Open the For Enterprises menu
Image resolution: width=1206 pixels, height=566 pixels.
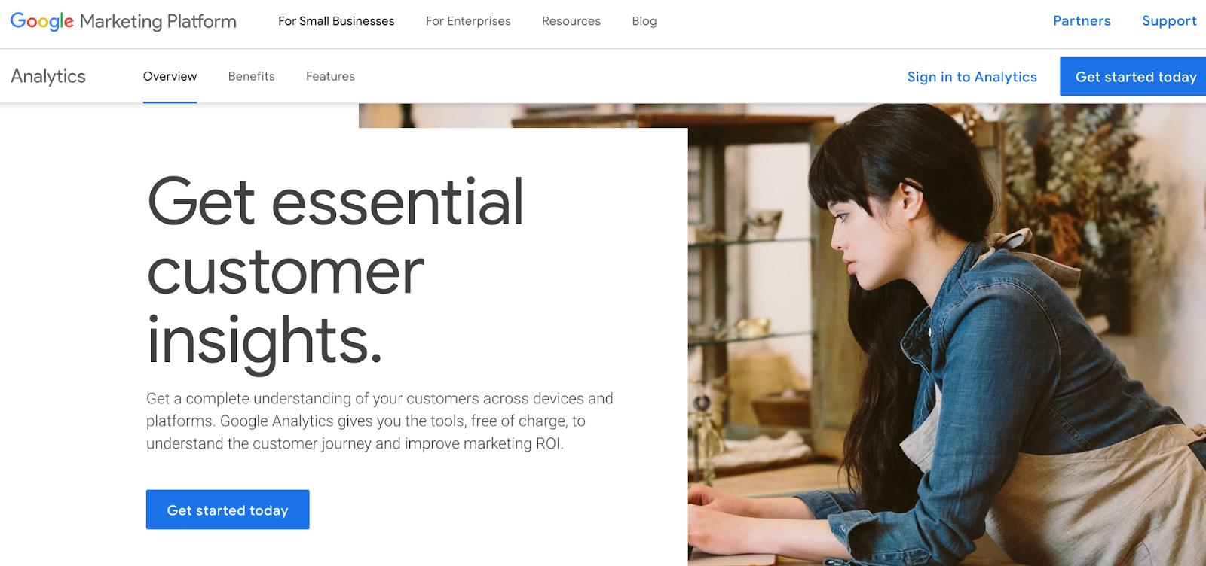coord(468,21)
